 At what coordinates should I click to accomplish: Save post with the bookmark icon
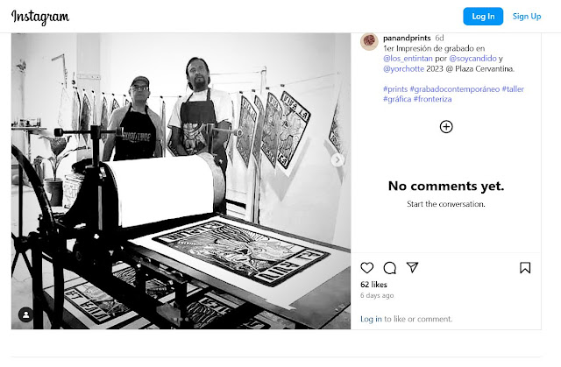point(525,268)
